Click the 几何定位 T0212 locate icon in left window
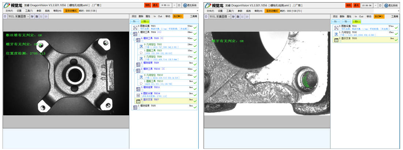This screenshot has width=403, height=150. 141,77
